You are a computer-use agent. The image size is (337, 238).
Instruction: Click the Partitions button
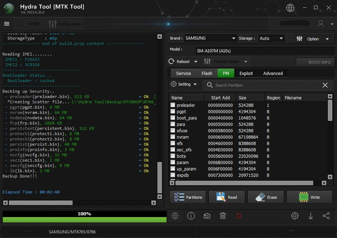(188, 197)
